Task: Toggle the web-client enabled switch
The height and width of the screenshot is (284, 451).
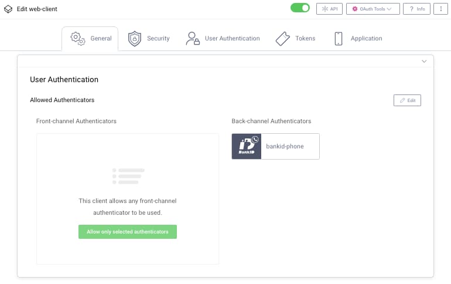Action: (x=300, y=8)
